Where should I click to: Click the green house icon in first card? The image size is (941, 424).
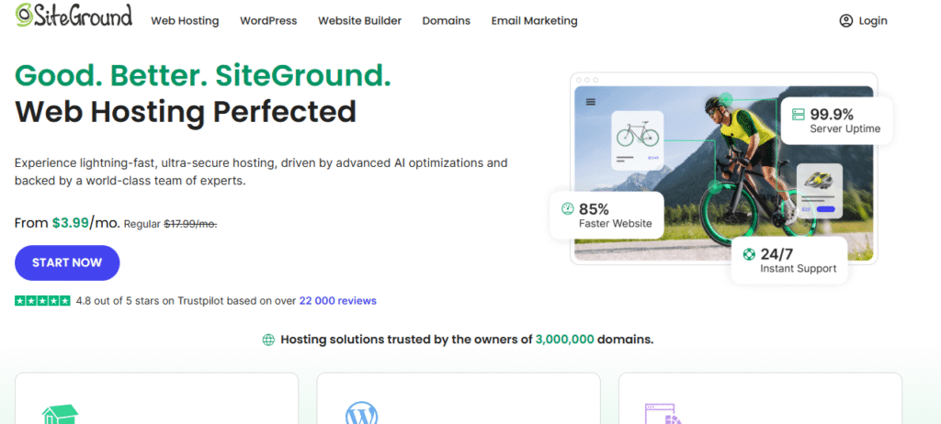point(62,414)
